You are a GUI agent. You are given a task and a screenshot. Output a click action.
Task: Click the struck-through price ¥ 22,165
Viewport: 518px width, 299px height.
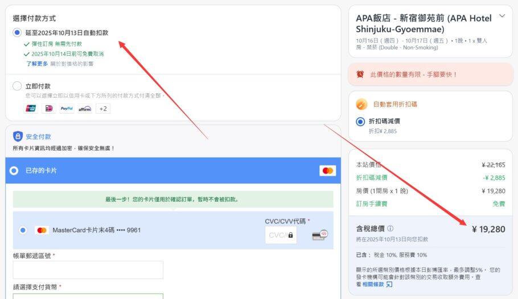(x=493, y=165)
